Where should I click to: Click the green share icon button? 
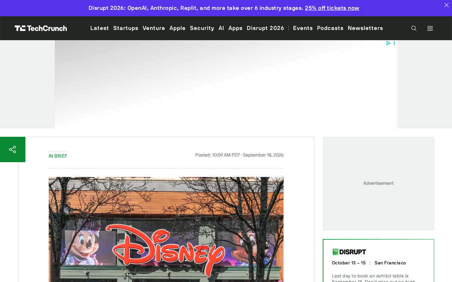[x=13, y=149]
